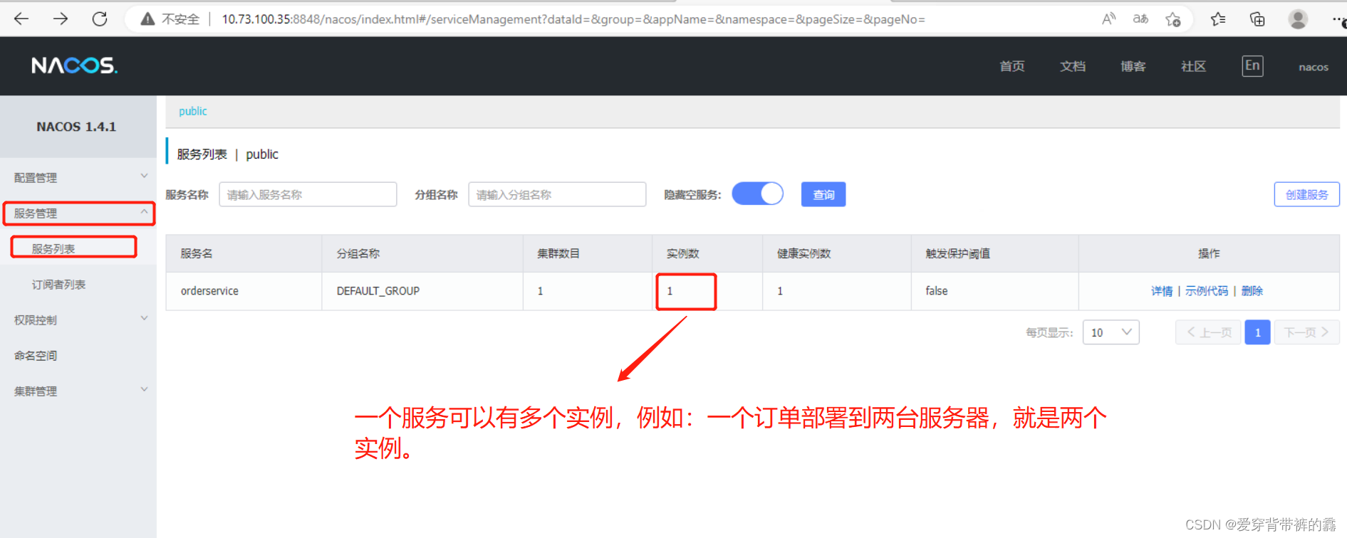
Task: Add page to favorites with star-plus icon
Action: tap(1173, 19)
